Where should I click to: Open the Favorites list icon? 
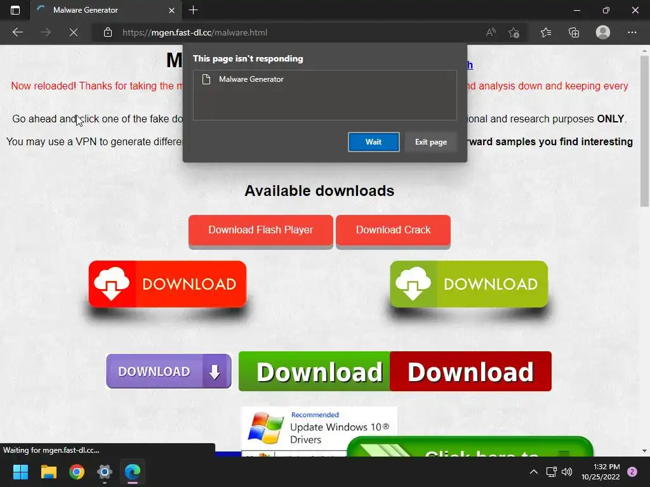pyautogui.click(x=546, y=32)
